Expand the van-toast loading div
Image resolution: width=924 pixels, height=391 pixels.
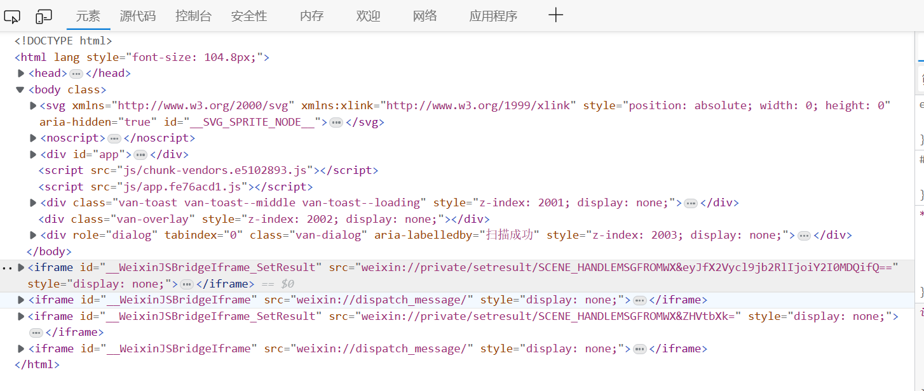point(32,202)
